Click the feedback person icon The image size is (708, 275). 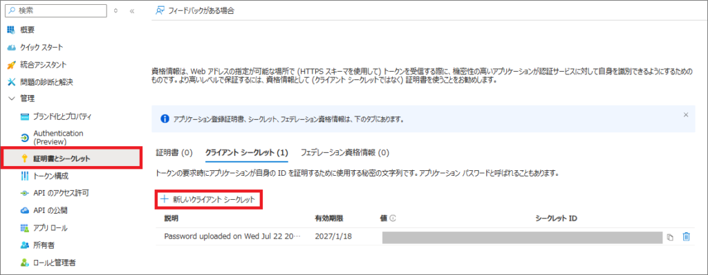[x=160, y=11]
